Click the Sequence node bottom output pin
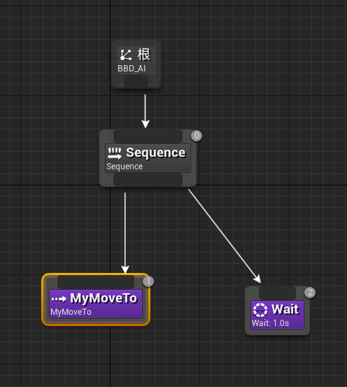Viewport: 347px width, 387px height. (148, 179)
